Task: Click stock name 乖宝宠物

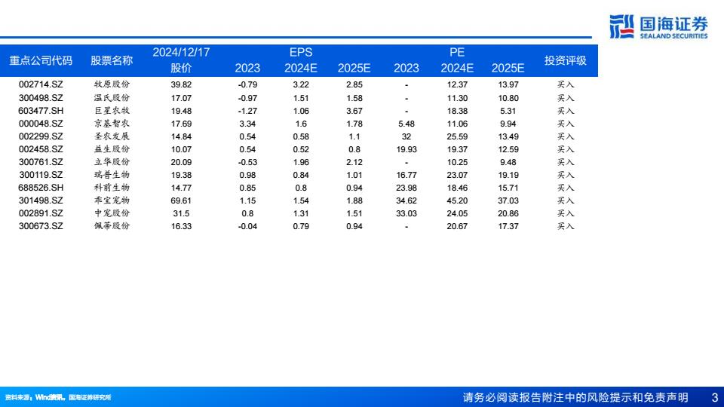Action: [112, 200]
